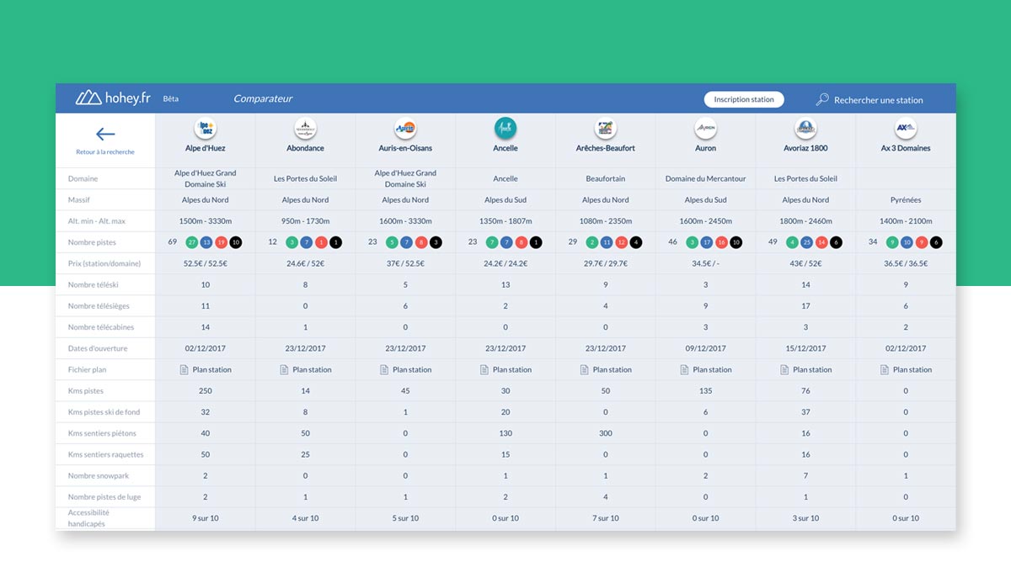
Task: Click the 9 sur 10 accessibility value
Action: click(x=205, y=518)
